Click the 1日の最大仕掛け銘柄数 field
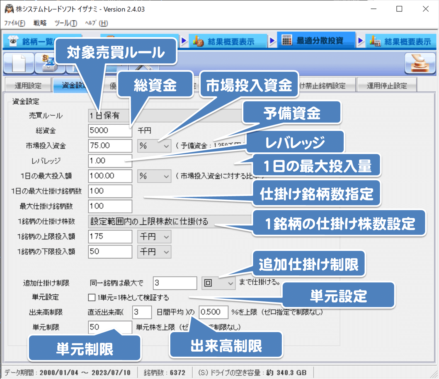Image resolution: width=439 pixels, height=379 pixels. [110, 191]
